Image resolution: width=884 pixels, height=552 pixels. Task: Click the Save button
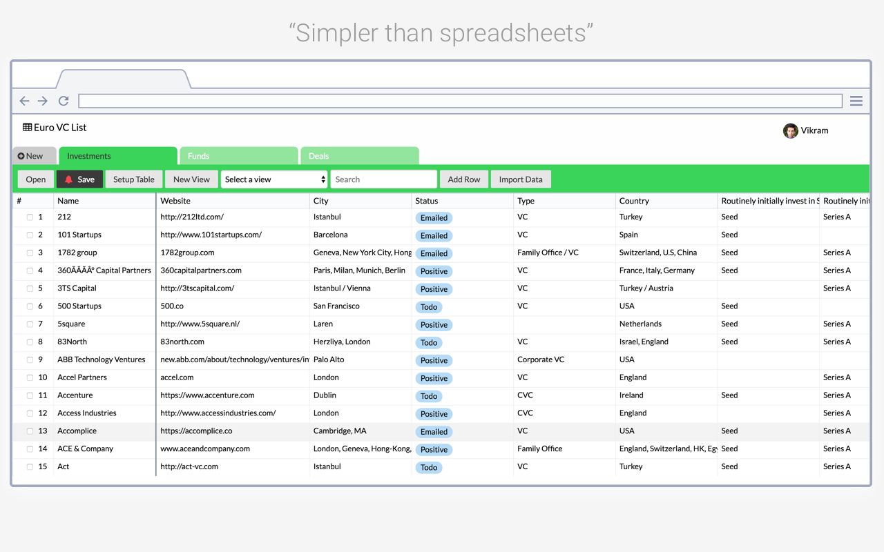point(79,179)
